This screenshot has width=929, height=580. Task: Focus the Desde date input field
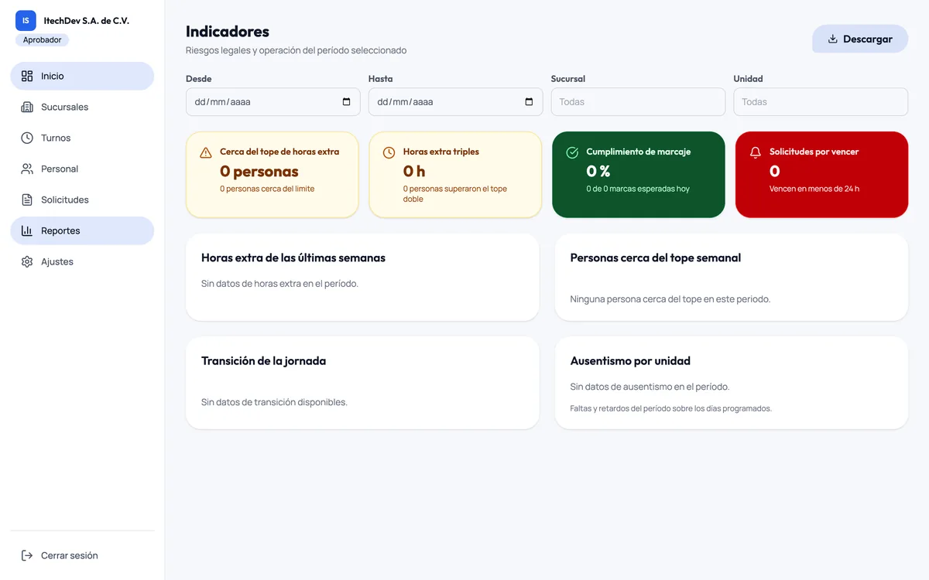tap(273, 101)
